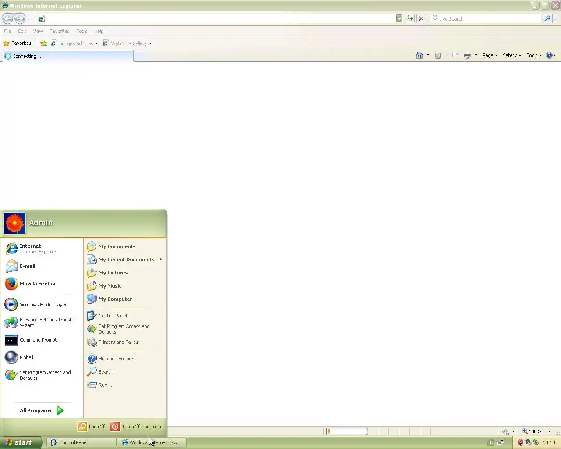Click the Read Mail envelope icon

pos(455,55)
